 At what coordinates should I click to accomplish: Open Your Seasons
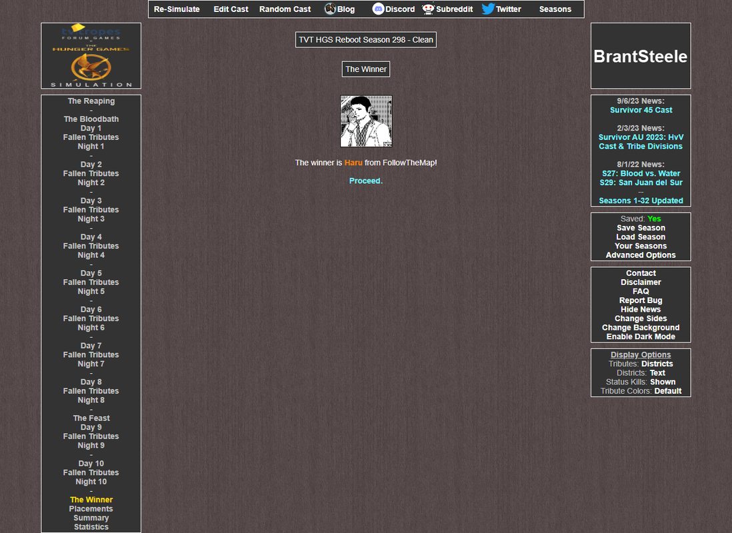point(641,246)
